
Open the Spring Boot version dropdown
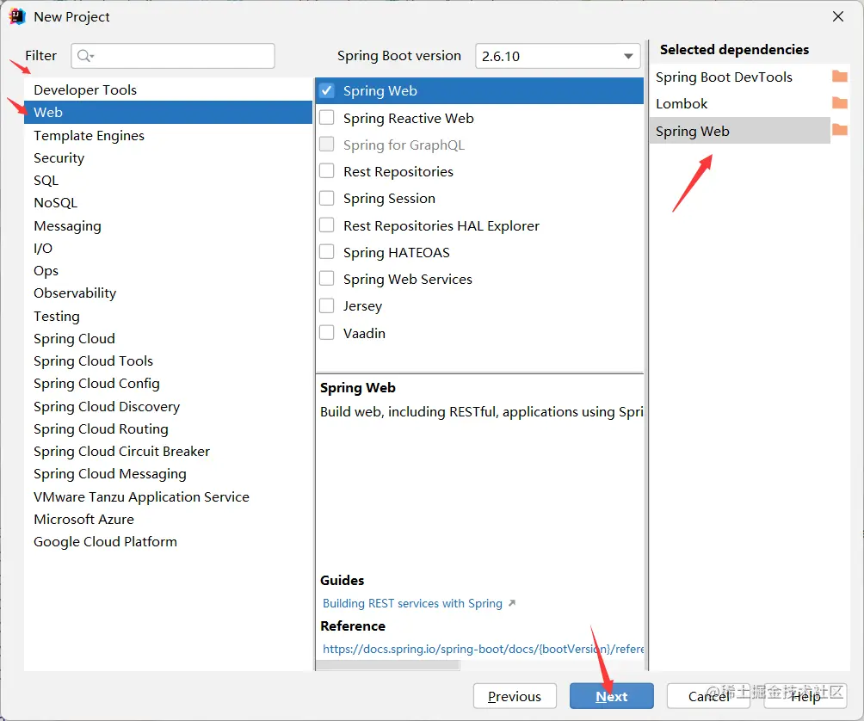558,56
